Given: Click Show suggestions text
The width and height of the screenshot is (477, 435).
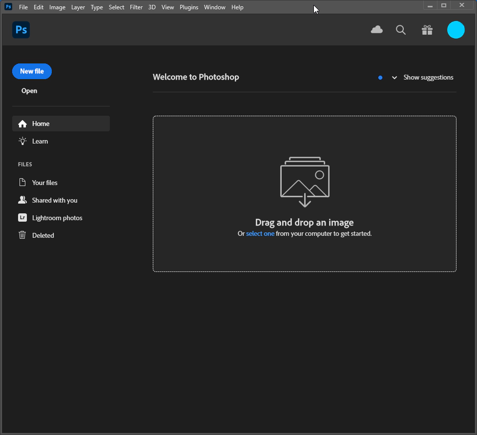Looking at the screenshot, I should [x=428, y=77].
